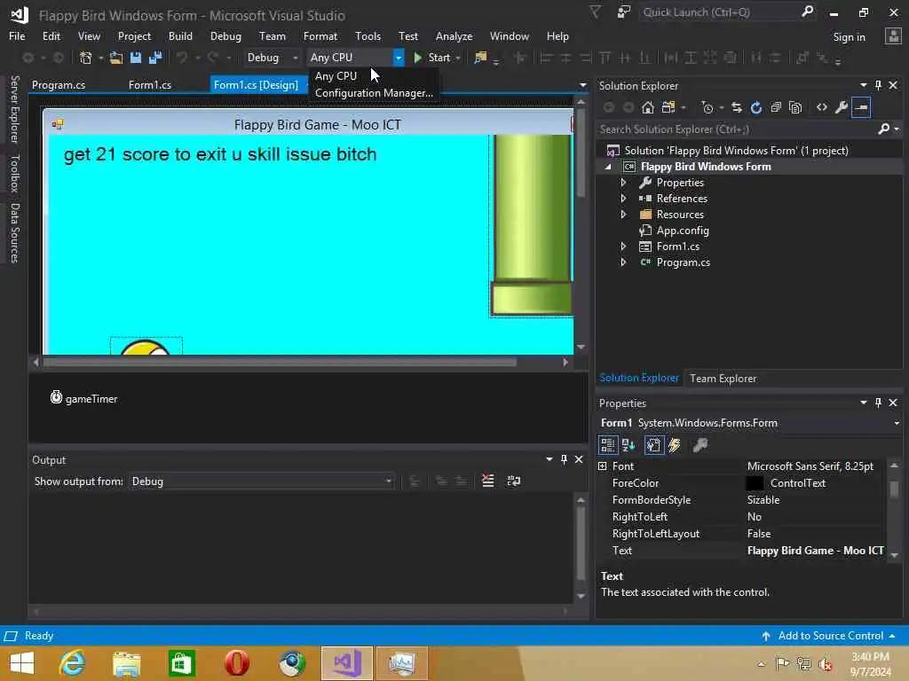
Task: Expand the Program.cs node
Action: click(x=623, y=262)
